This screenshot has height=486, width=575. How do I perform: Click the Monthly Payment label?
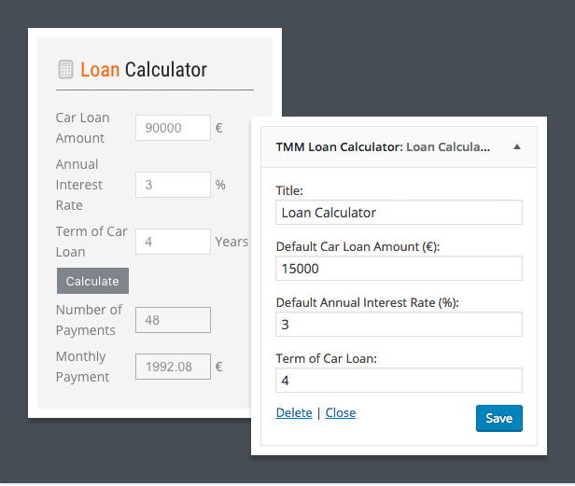tap(82, 367)
